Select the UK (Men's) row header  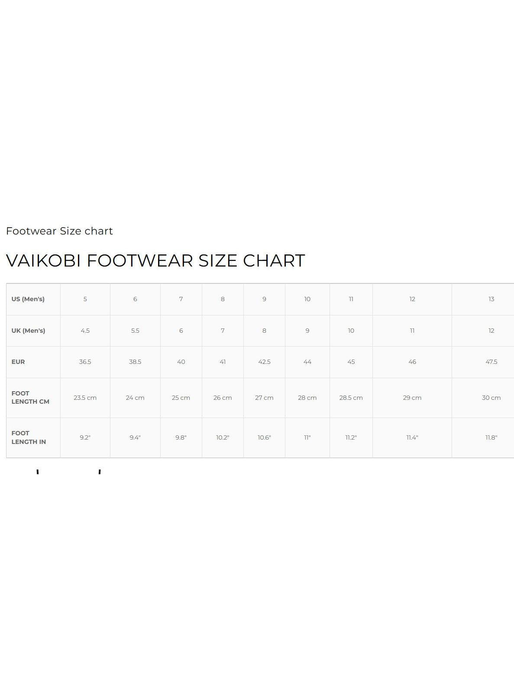28,331
